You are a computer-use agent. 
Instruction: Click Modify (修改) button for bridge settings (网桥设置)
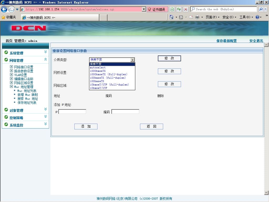point(169,71)
